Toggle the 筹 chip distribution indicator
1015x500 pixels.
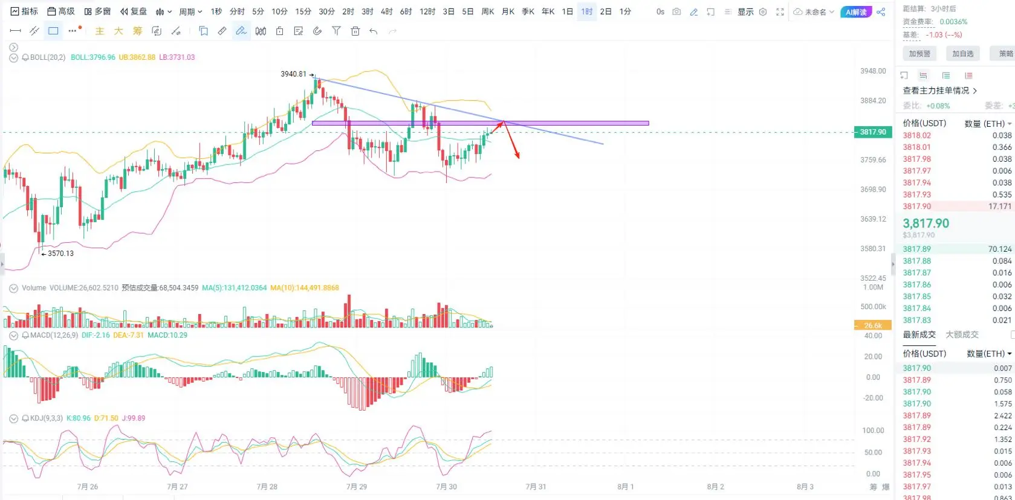point(138,31)
